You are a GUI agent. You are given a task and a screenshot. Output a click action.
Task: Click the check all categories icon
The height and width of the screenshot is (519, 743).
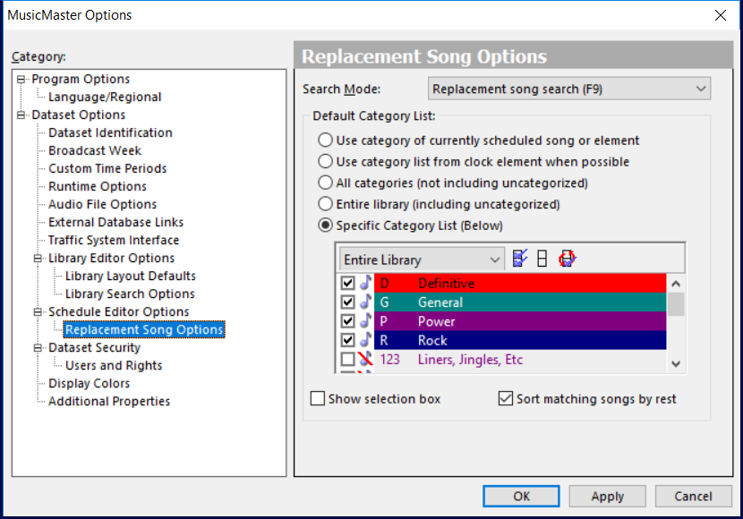pos(520,259)
